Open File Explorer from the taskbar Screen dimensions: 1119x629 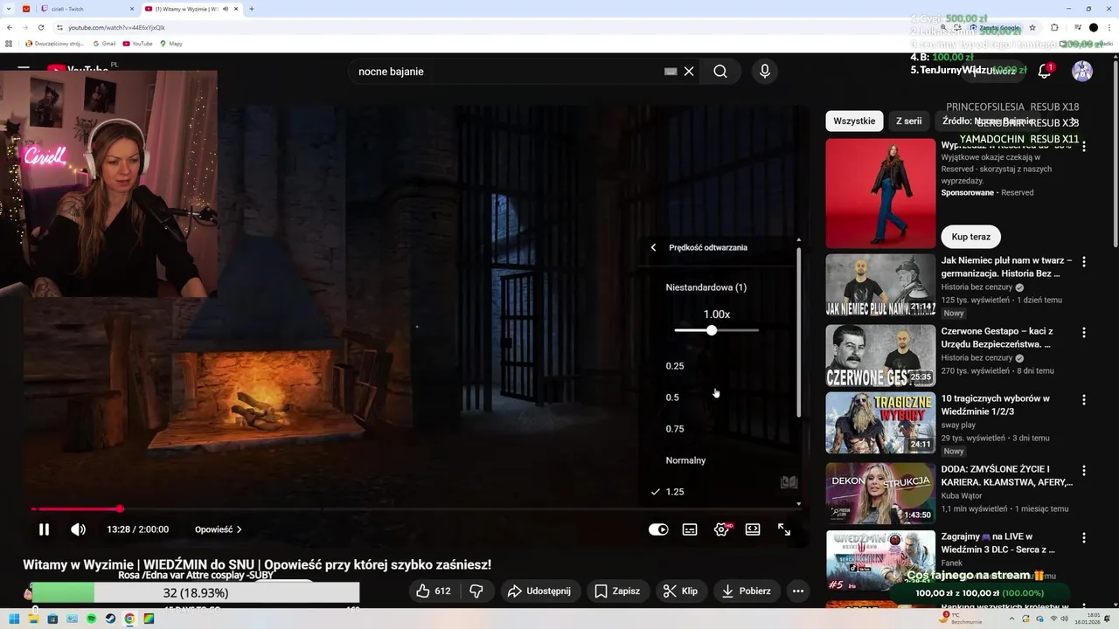(x=33, y=619)
